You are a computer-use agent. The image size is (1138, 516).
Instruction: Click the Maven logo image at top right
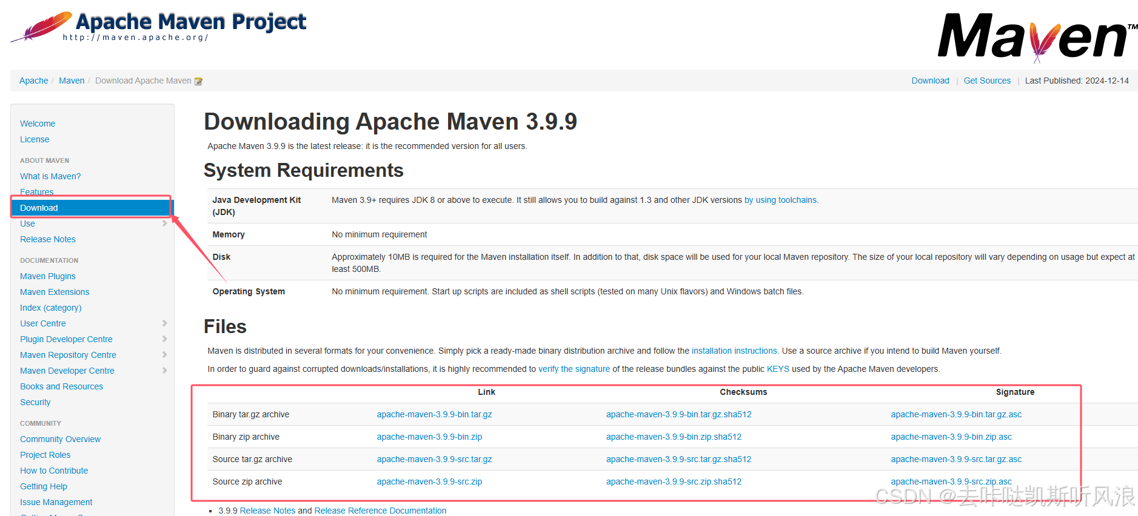coord(1037,37)
